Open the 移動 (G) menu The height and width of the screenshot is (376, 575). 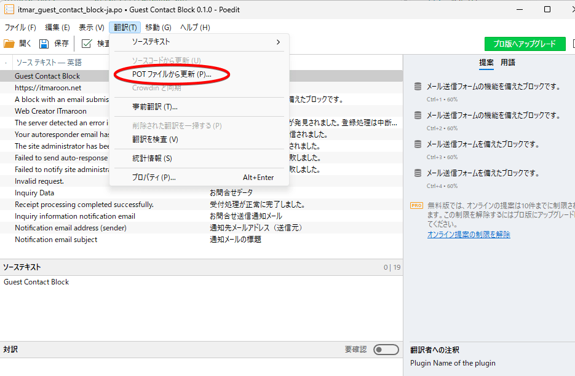pyautogui.click(x=158, y=28)
